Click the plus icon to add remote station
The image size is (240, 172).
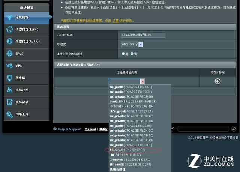[x=217, y=81]
